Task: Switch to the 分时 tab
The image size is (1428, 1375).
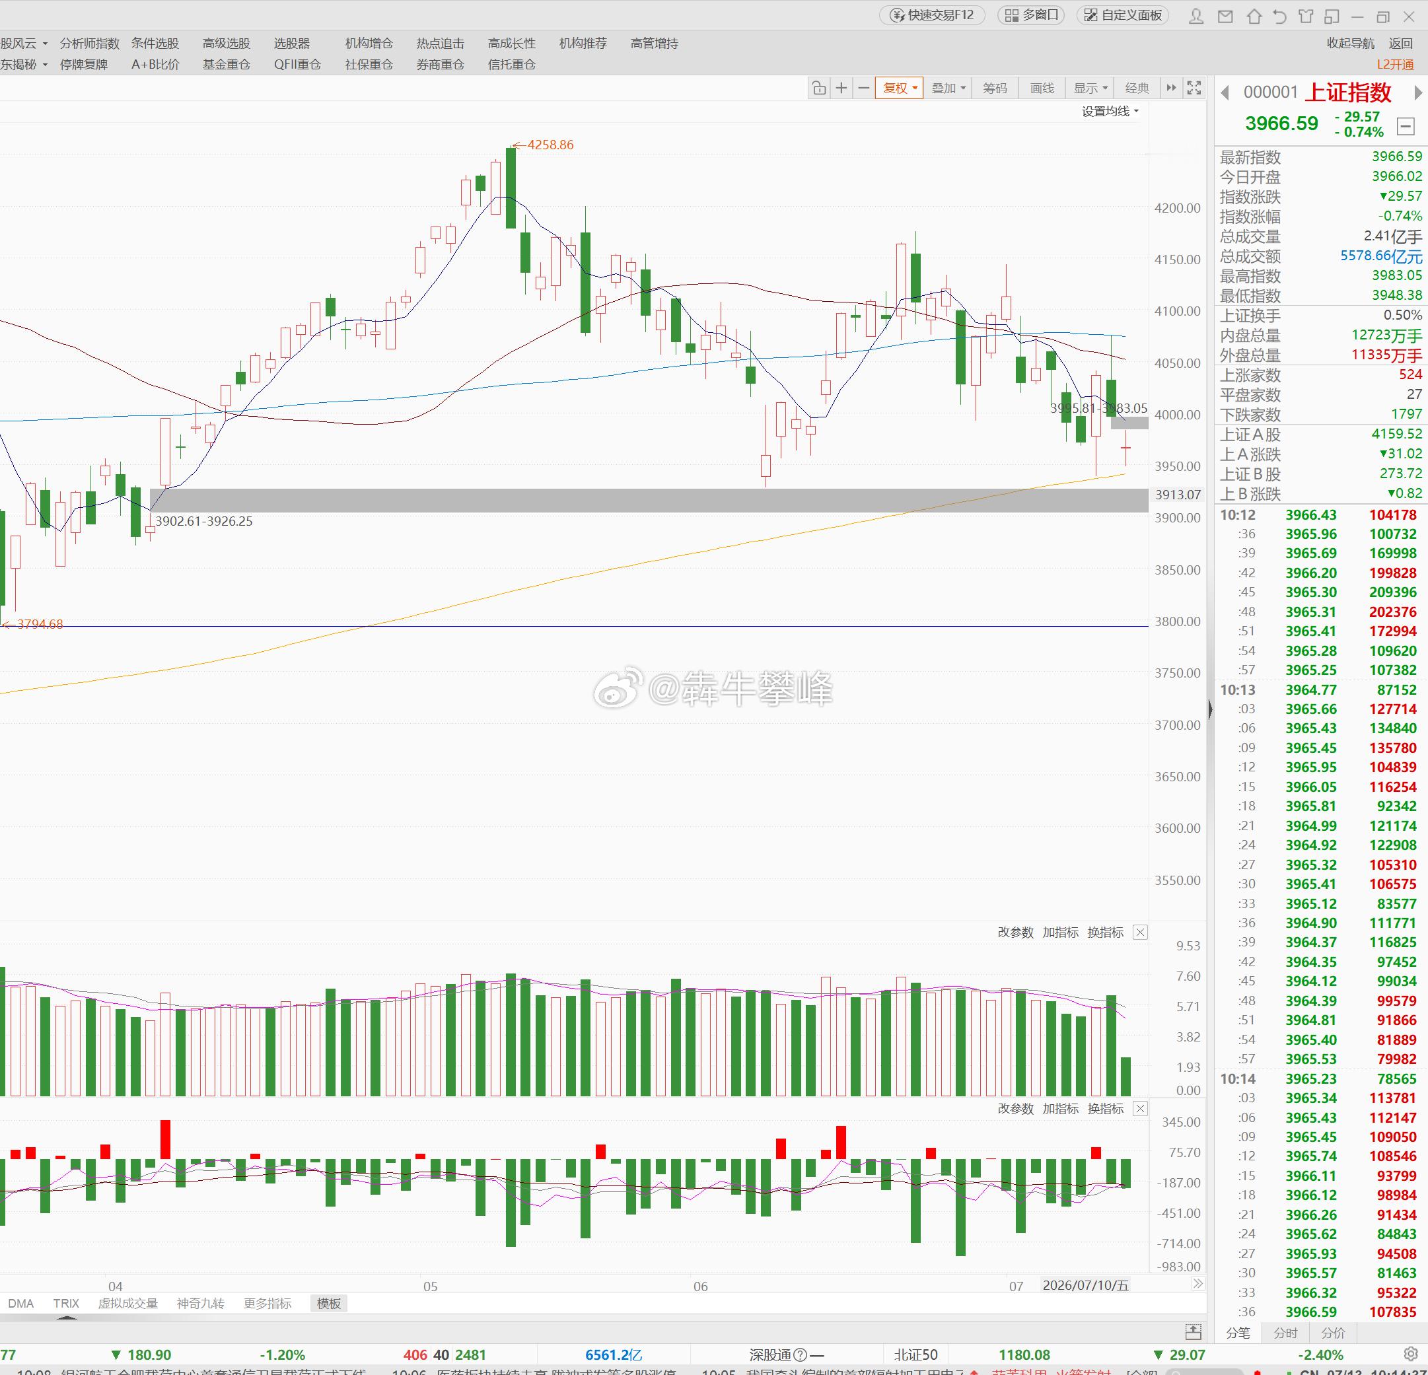Action: (1285, 1332)
